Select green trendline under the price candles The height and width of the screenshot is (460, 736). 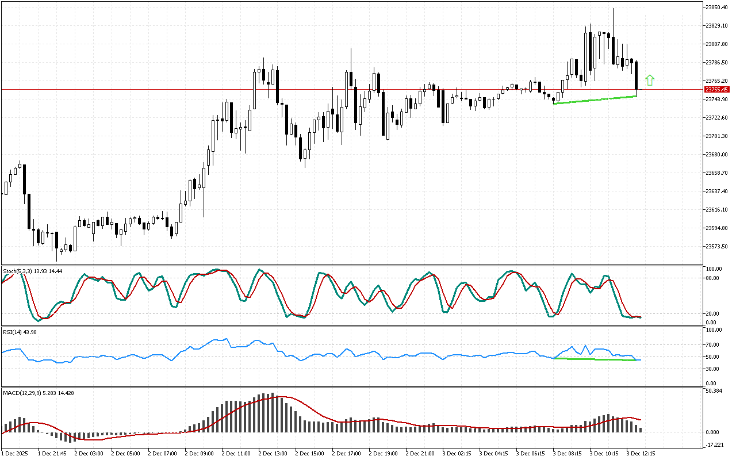595,100
